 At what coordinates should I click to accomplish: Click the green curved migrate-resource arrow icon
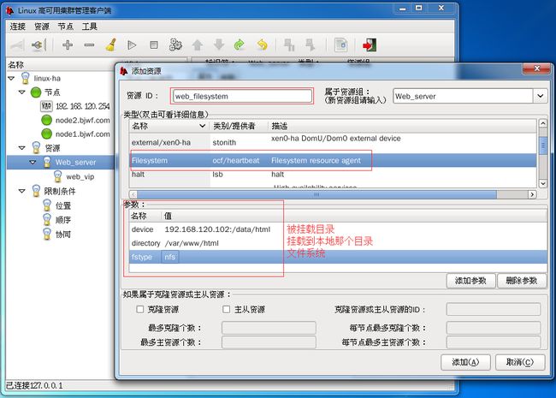(x=240, y=45)
